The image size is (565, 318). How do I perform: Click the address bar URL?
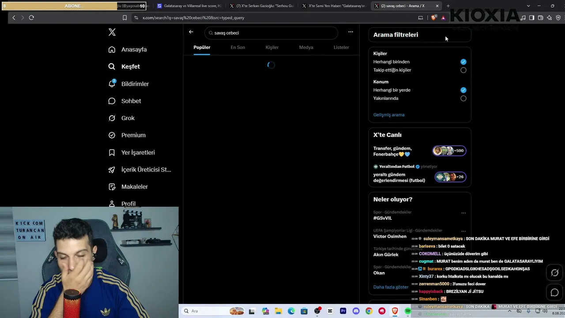(193, 18)
